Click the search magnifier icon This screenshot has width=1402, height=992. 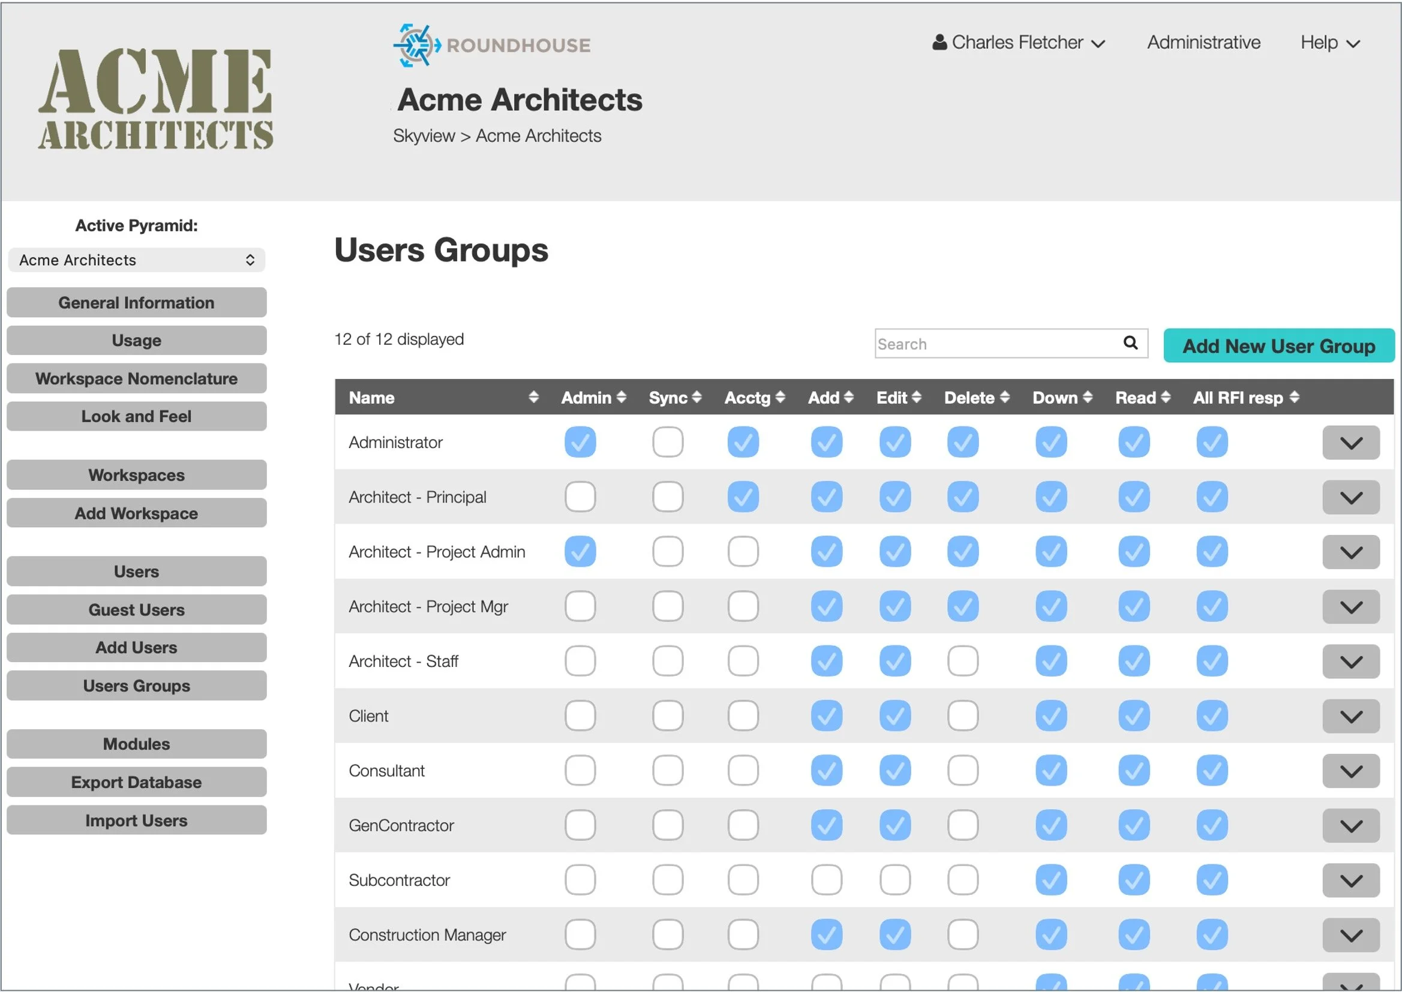[1130, 342]
